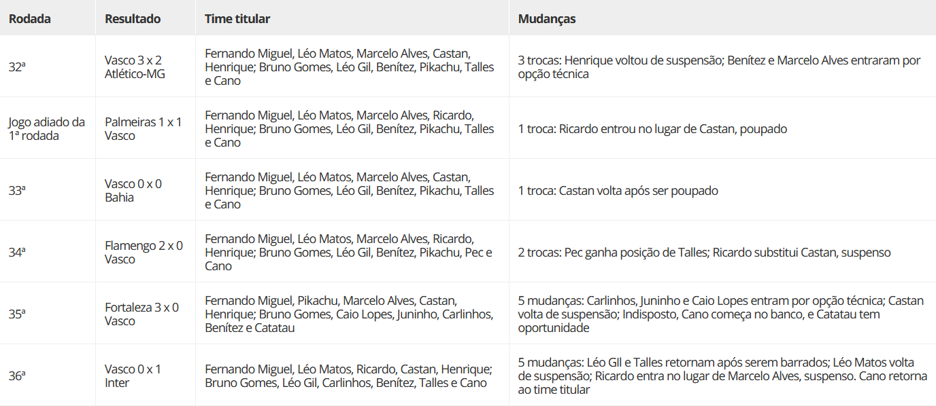
Task: Select the Vasco 0 x 1 Inter result
Action: (133, 376)
